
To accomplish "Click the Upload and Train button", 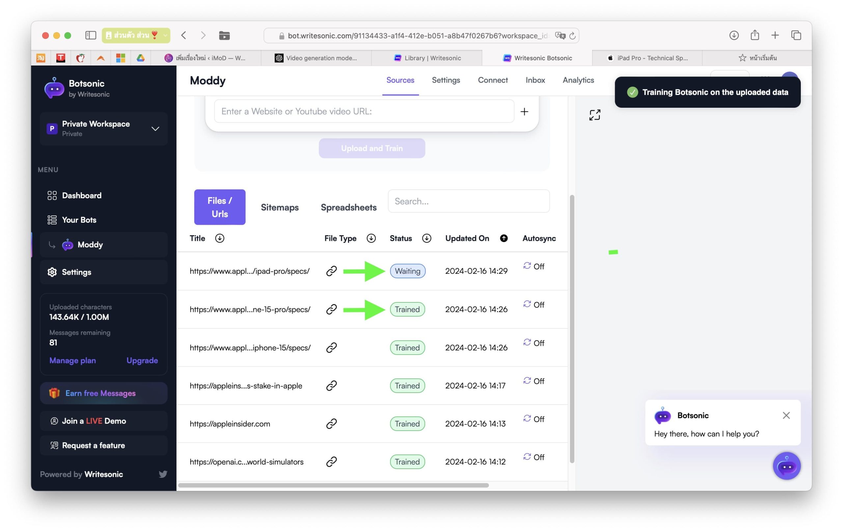I will [x=372, y=149].
